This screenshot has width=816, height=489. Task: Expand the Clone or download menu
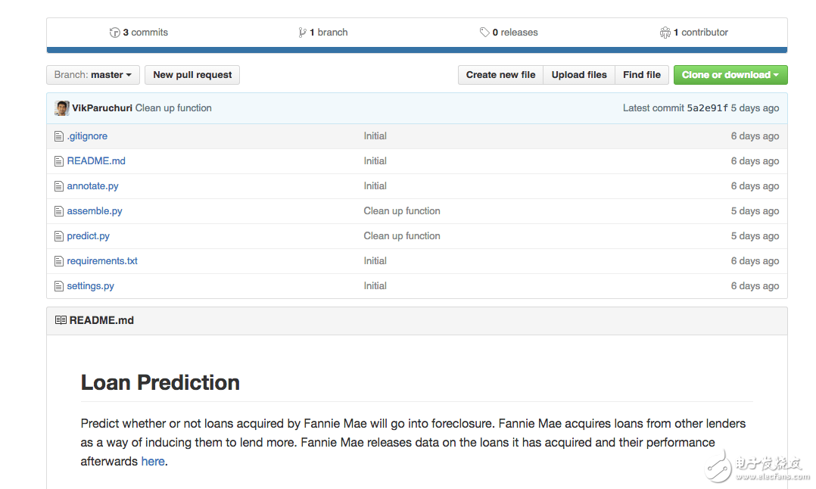pos(730,75)
